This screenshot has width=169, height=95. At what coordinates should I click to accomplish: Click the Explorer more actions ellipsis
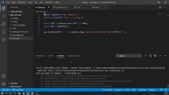tap(29, 7)
